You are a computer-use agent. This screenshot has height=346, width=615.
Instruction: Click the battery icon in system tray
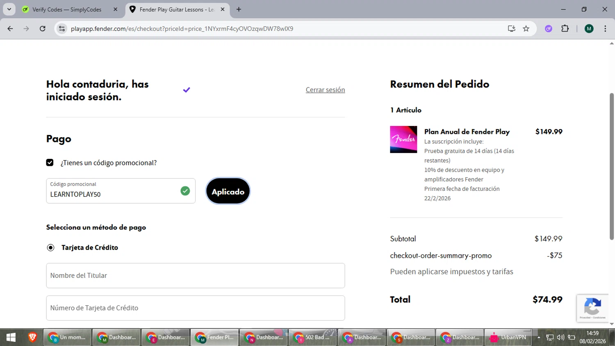coord(572,337)
